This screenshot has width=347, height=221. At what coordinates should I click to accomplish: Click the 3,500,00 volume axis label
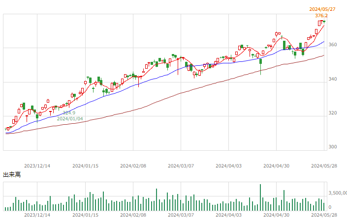338,193
